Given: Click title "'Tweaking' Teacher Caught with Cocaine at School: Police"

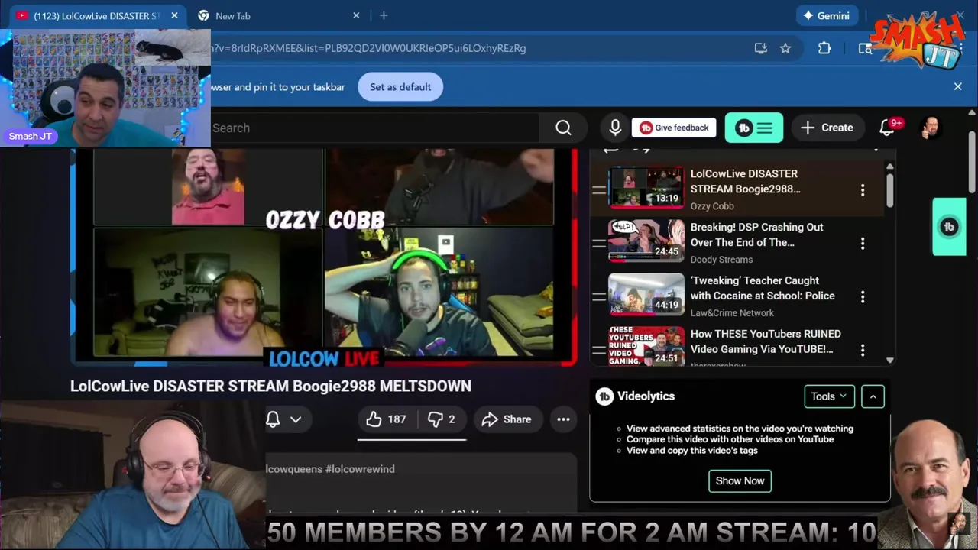Looking at the screenshot, I should 763,288.
